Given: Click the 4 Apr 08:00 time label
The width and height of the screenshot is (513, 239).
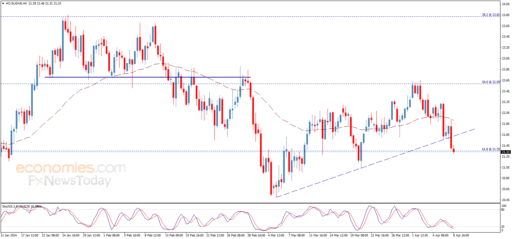Looking at the screenshot, I should pos(440,235).
